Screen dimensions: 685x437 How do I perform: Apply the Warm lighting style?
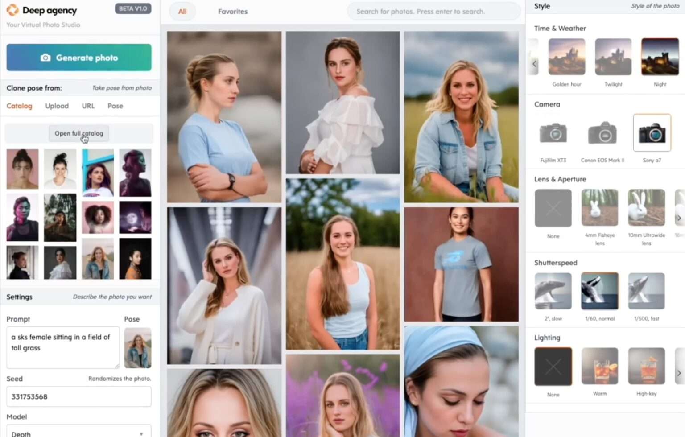(x=599, y=366)
